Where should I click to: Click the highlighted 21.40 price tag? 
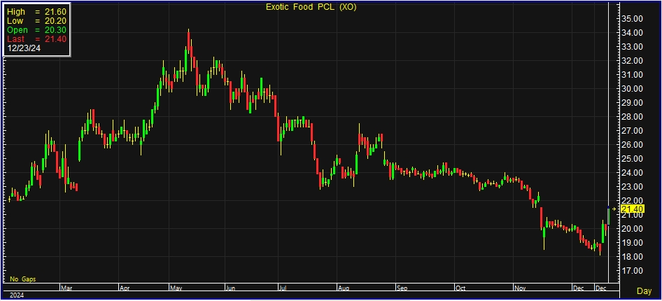(x=632, y=209)
